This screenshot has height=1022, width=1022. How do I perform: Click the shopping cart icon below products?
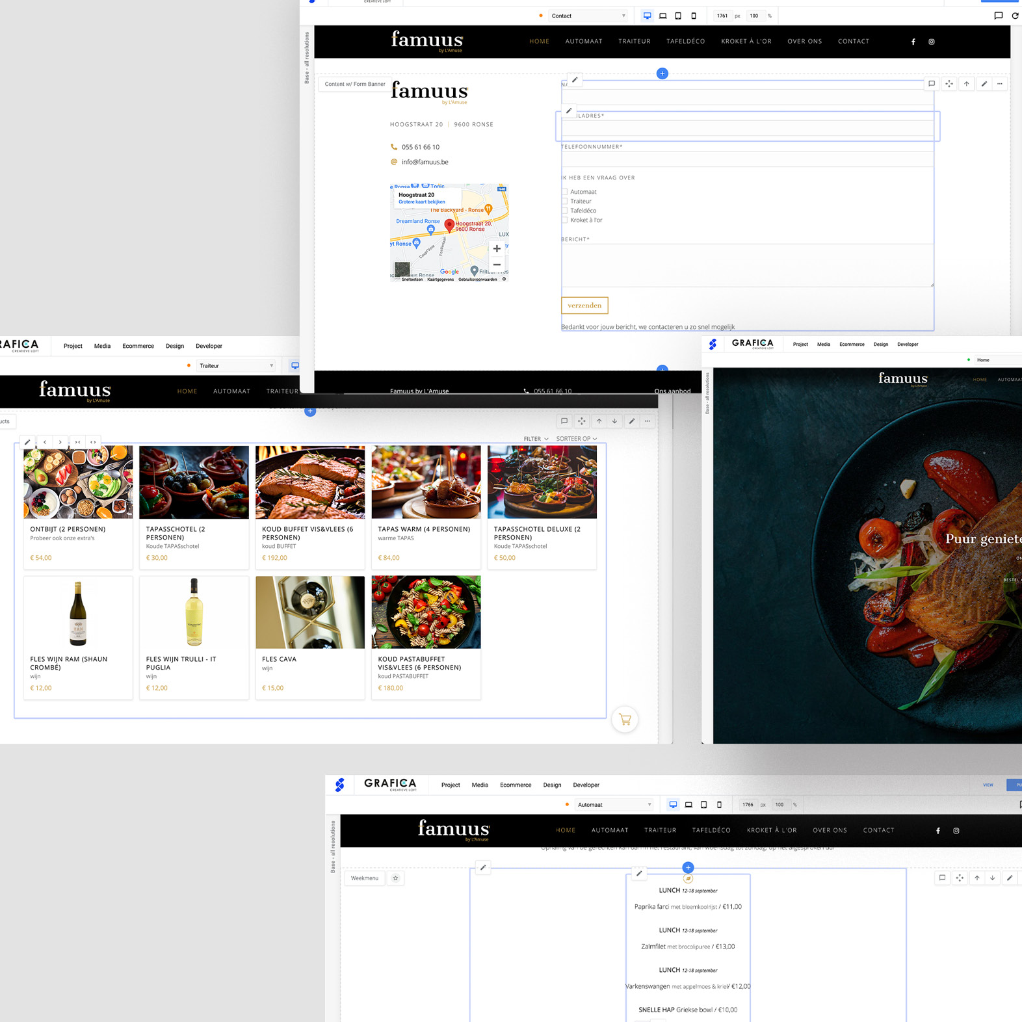625,720
